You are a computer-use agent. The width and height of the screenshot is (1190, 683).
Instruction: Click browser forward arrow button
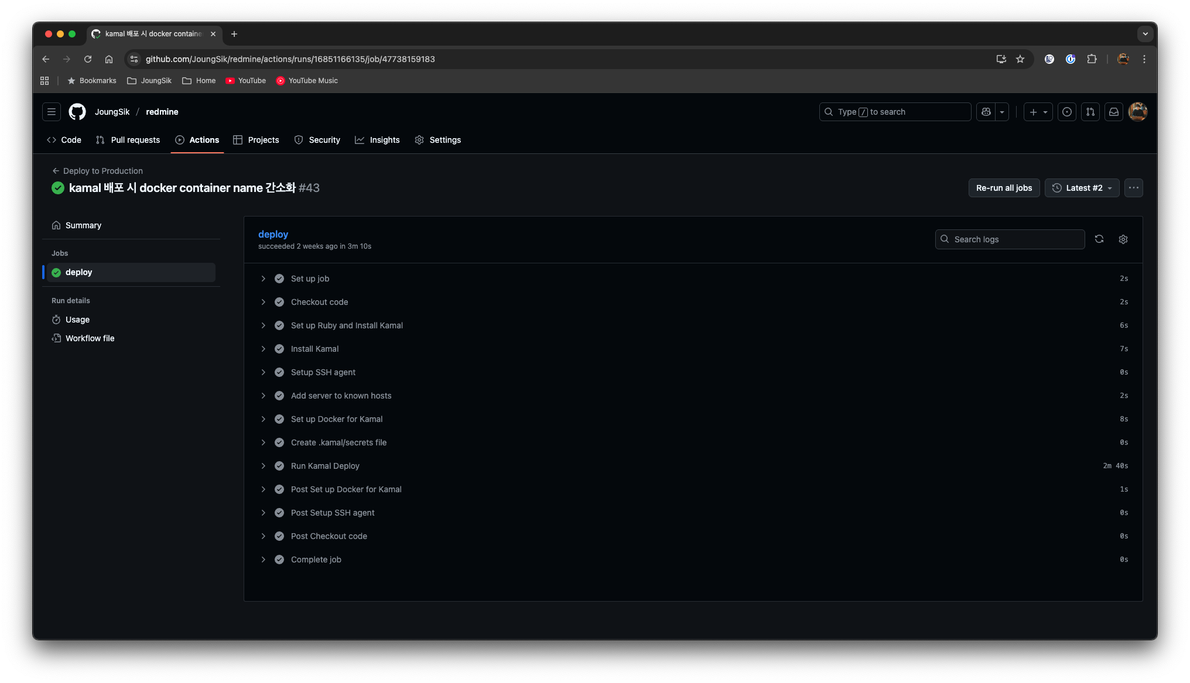click(x=67, y=59)
